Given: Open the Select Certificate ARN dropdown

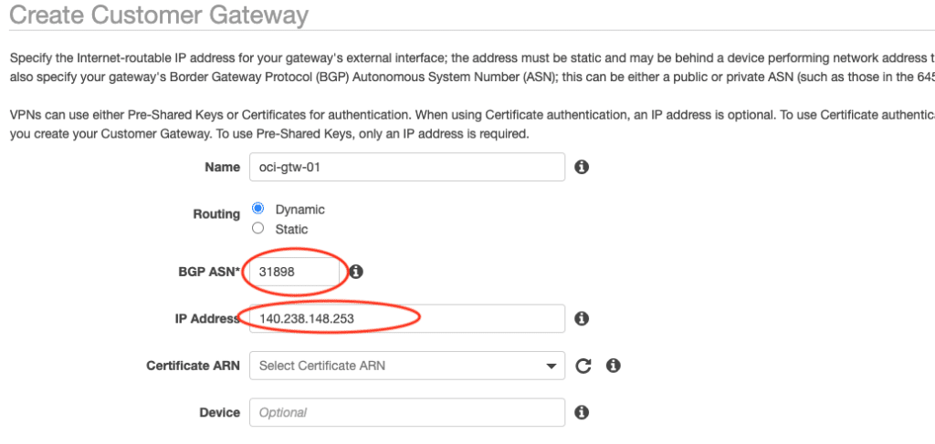Looking at the screenshot, I should pyautogui.click(x=406, y=366).
